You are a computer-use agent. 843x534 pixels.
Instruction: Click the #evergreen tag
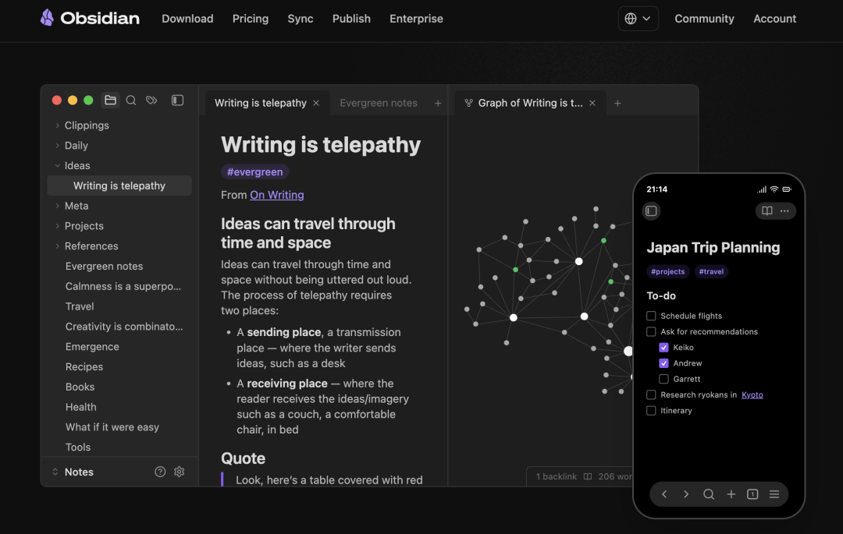pyautogui.click(x=254, y=172)
